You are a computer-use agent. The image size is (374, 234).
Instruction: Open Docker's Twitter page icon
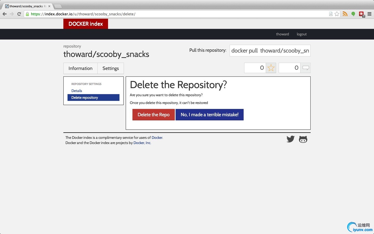click(291, 139)
